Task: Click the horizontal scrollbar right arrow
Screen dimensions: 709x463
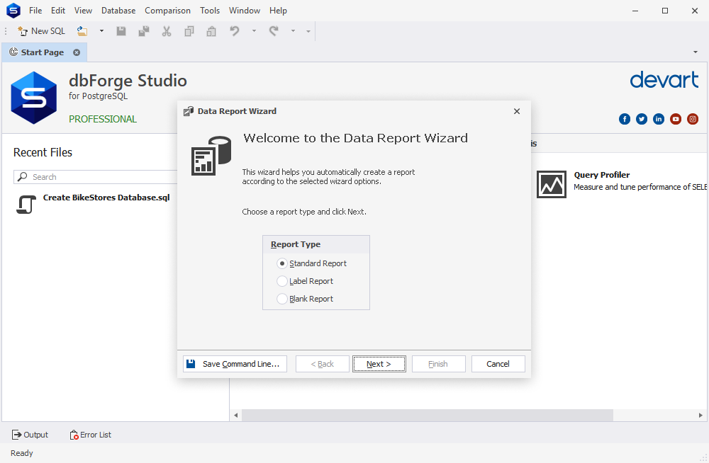Action: pyautogui.click(x=700, y=415)
